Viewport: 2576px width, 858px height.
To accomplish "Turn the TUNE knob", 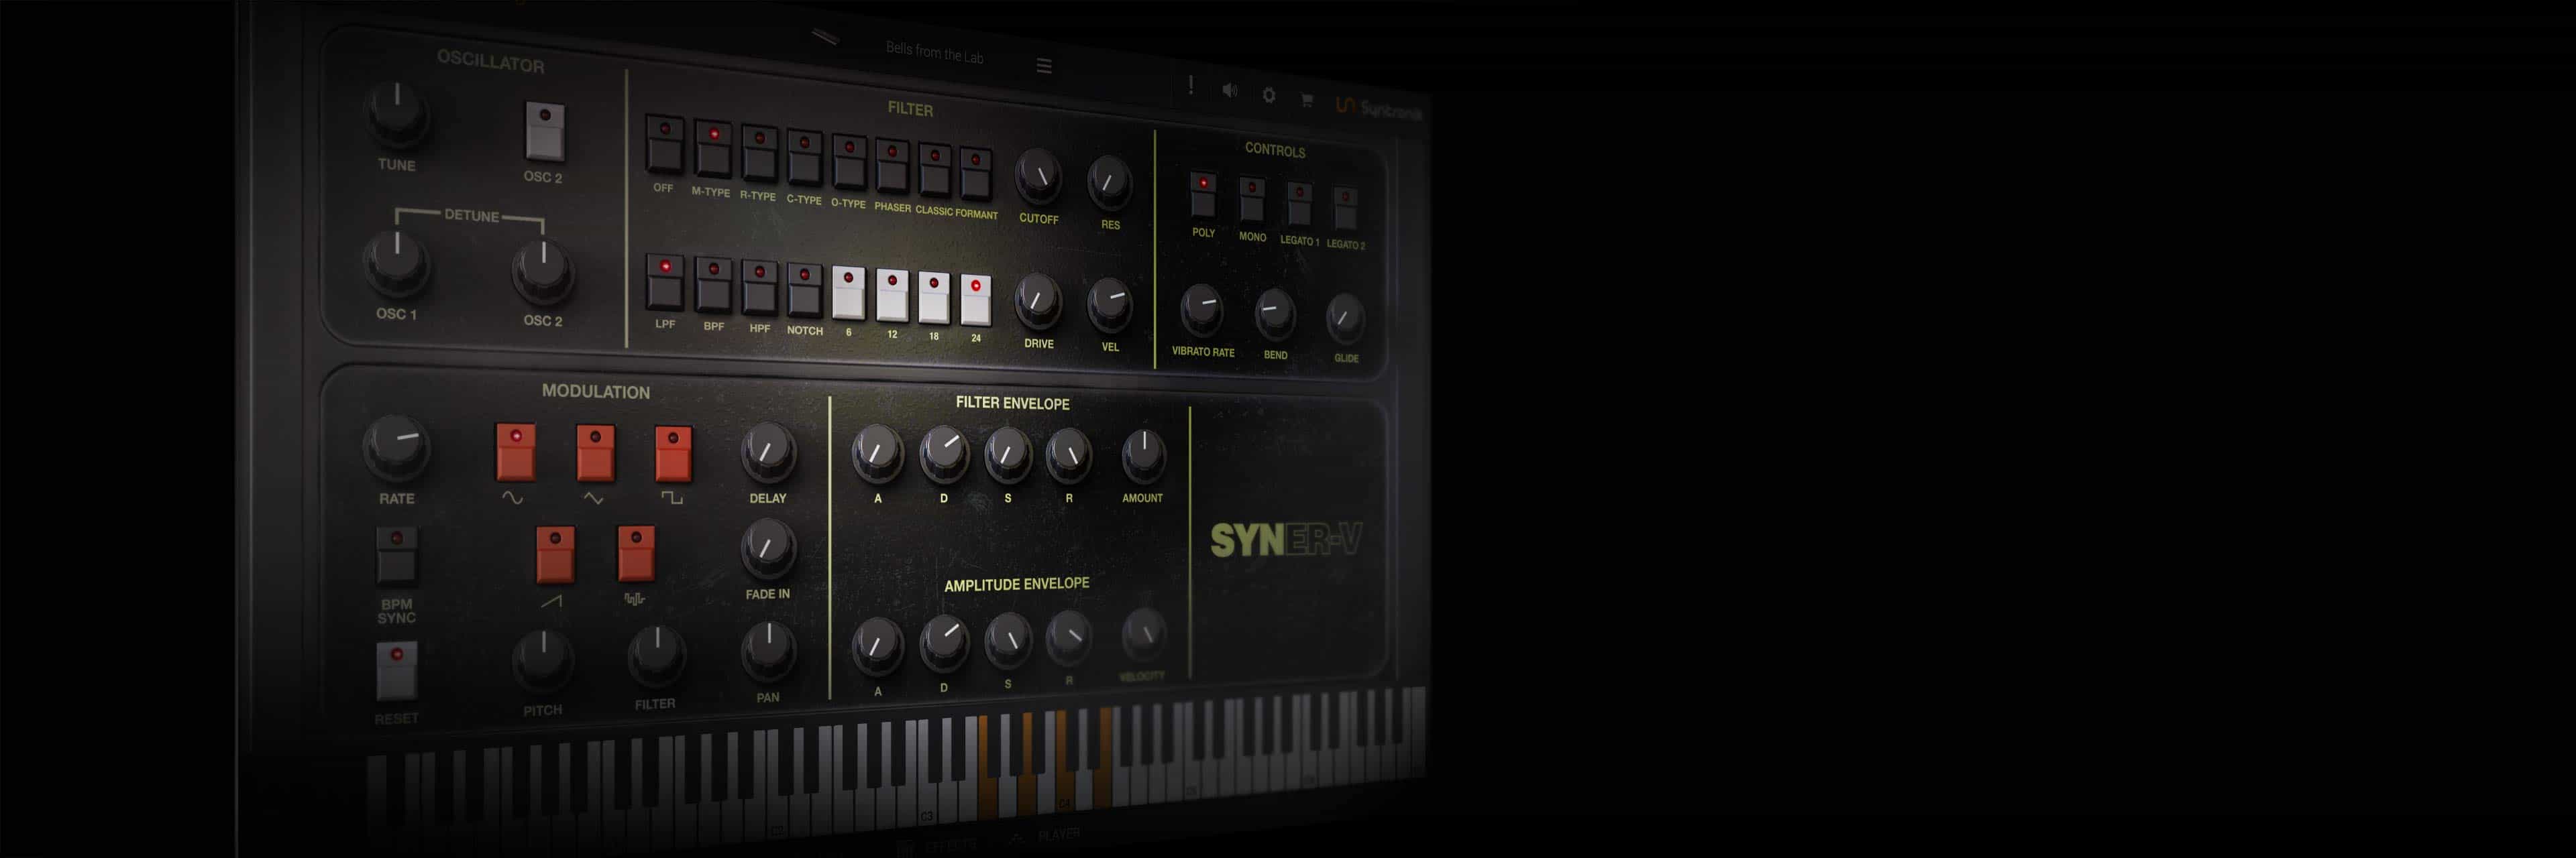I will click(x=397, y=114).
